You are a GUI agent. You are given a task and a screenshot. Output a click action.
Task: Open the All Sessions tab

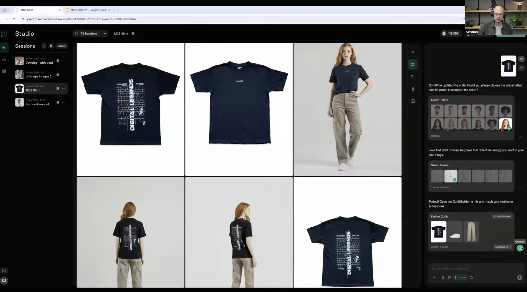click(x=86, y=34)
